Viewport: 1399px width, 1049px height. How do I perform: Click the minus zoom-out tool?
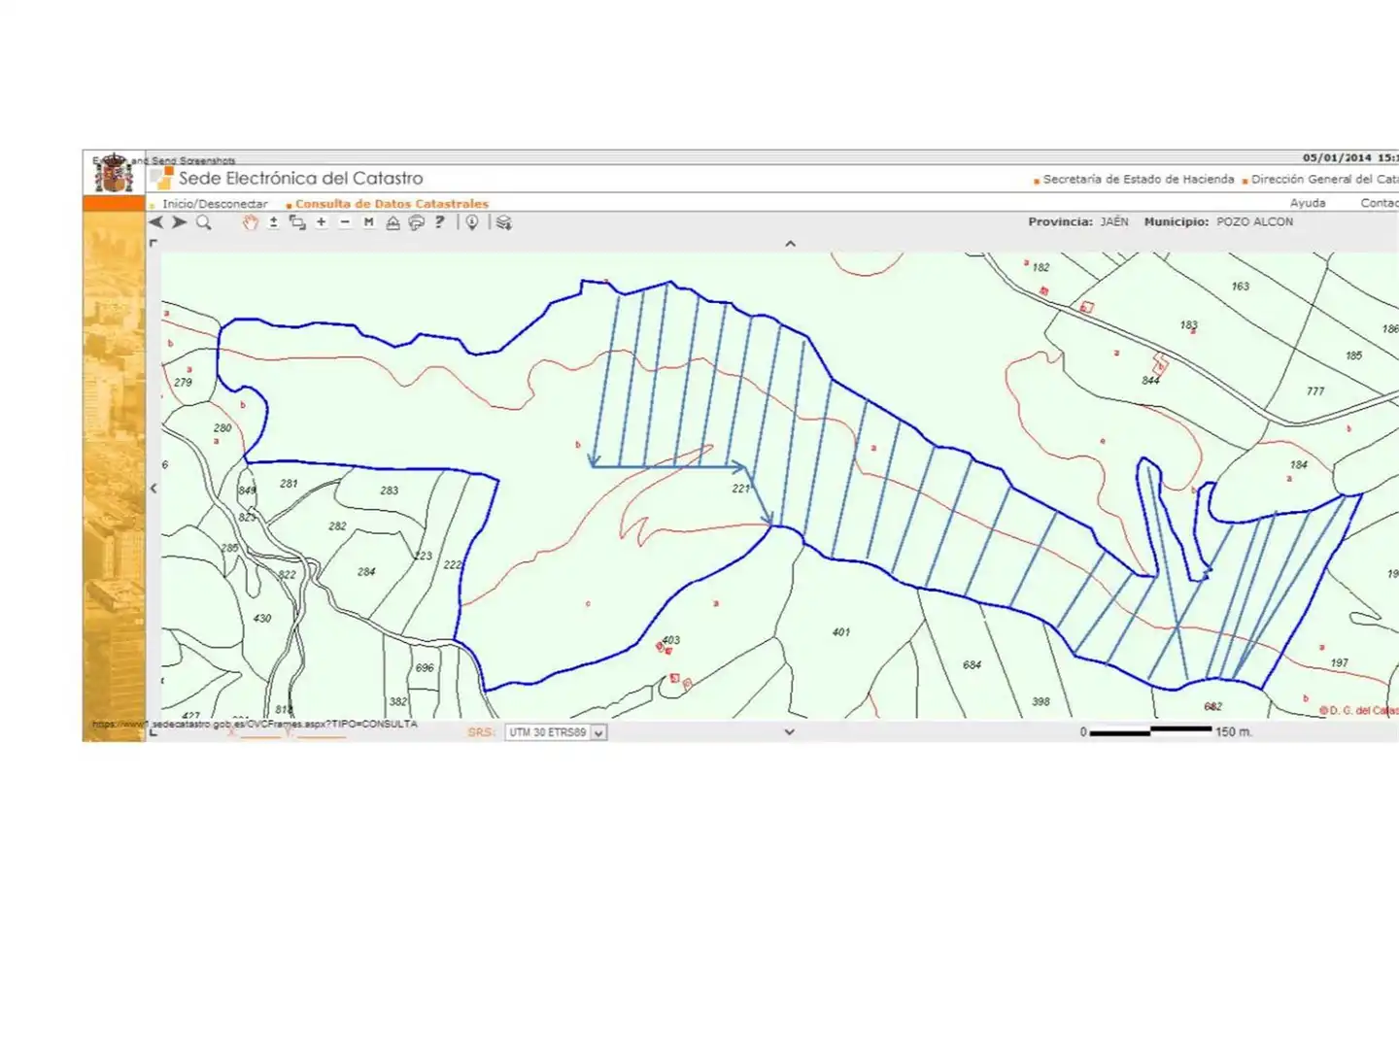pos(345,222)
